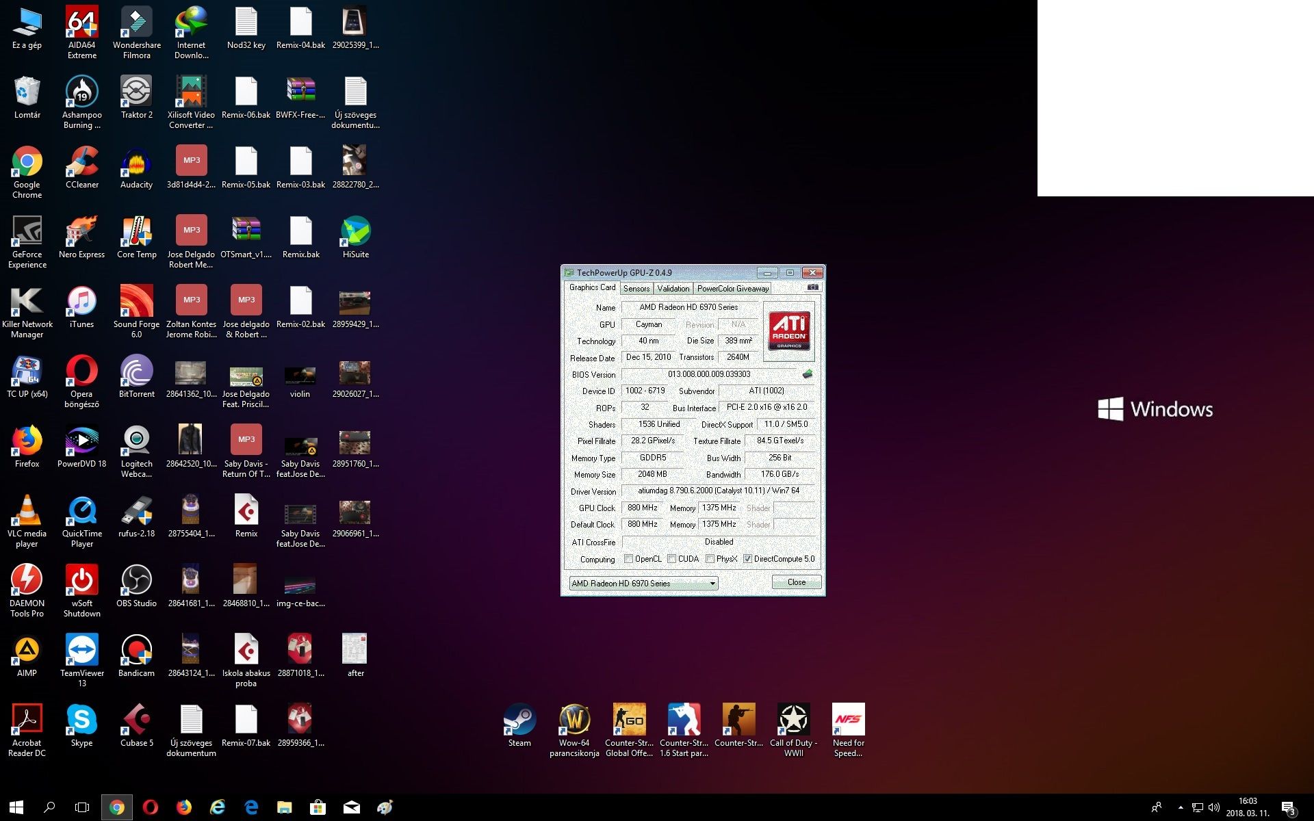The width and height of the screenshot is (1314, 821).
Task: Uncheck the DirectCompute 5.0 checkbox
Action: 748,559
